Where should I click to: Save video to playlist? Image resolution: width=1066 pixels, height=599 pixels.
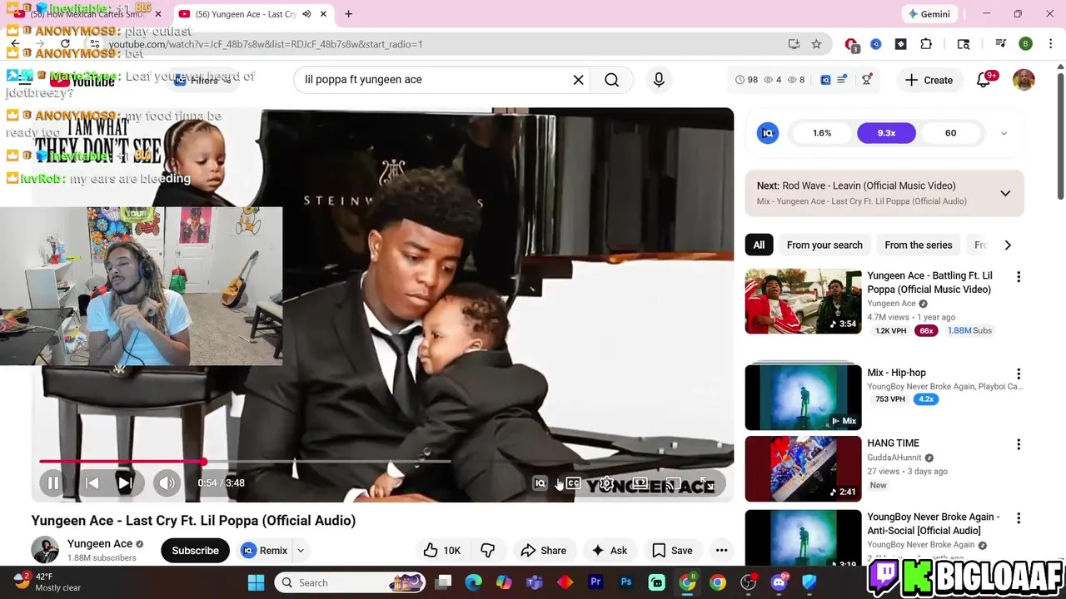point(672,551)
